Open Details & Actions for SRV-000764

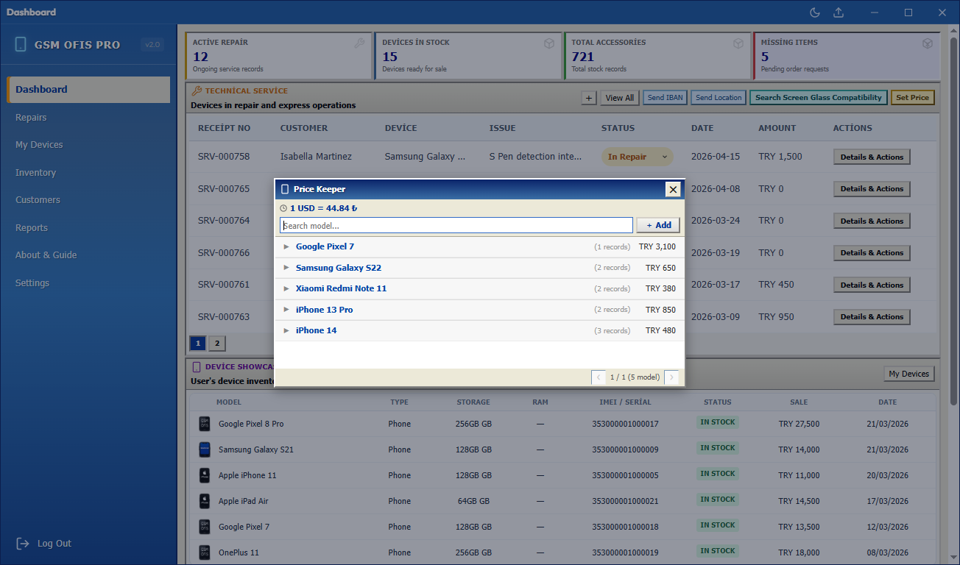[872, 221]
